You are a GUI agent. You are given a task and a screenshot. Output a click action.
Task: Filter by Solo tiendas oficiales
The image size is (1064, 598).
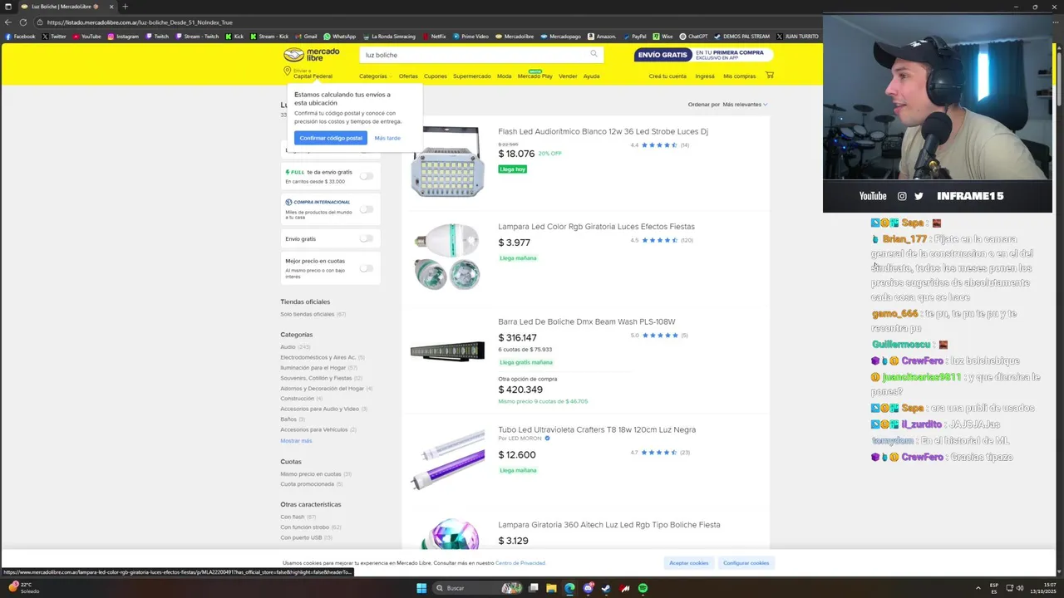point(308,314)
